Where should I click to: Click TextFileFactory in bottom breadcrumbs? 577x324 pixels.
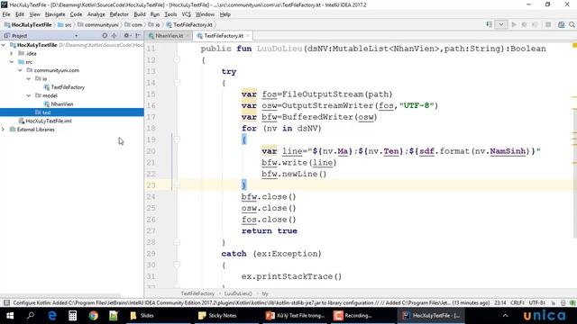197,293
